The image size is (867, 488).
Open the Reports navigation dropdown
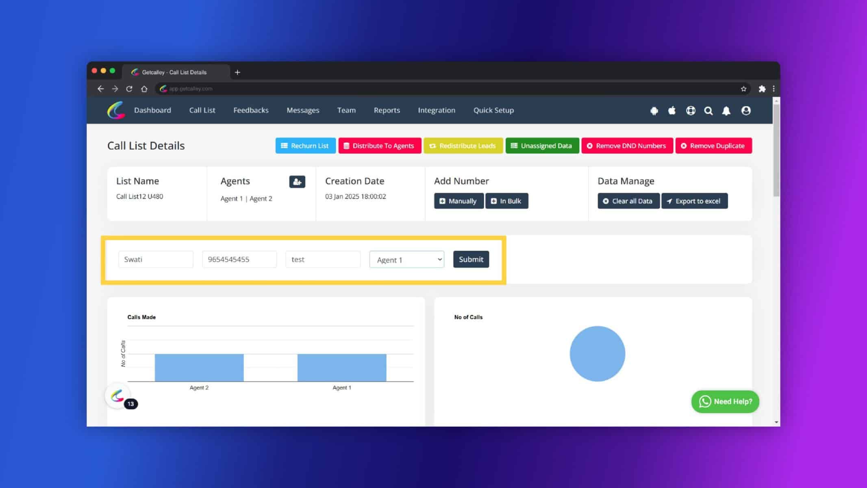tap(387, 110)
